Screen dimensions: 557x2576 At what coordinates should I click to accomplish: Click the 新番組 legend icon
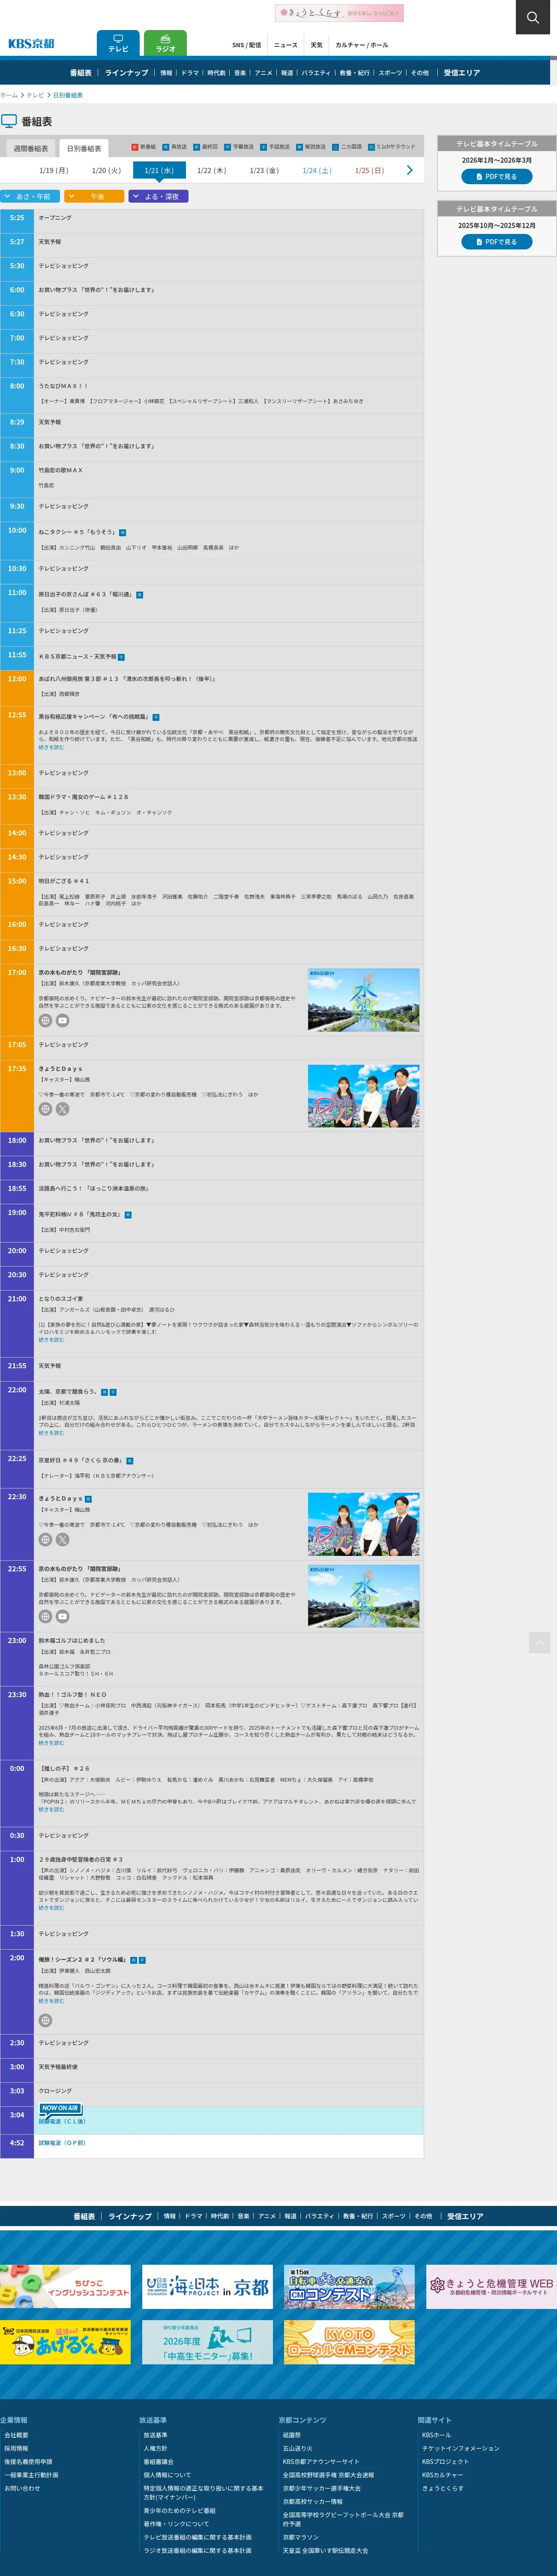(x=136, y=147)
